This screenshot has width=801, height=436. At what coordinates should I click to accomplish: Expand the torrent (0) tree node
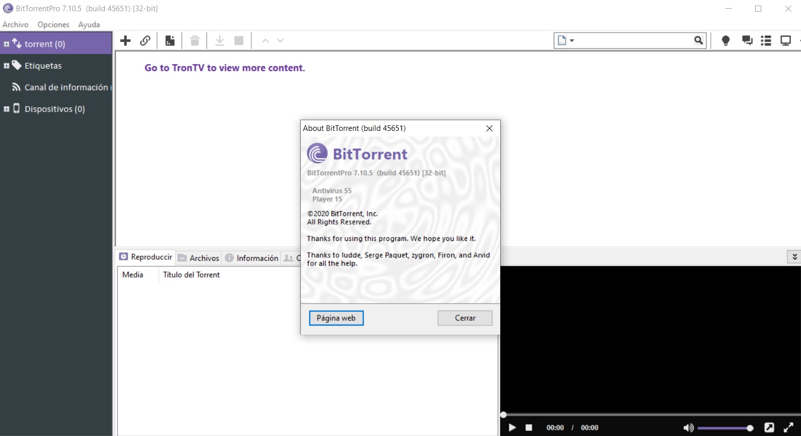pyautogui.click(x=6, y=44)
